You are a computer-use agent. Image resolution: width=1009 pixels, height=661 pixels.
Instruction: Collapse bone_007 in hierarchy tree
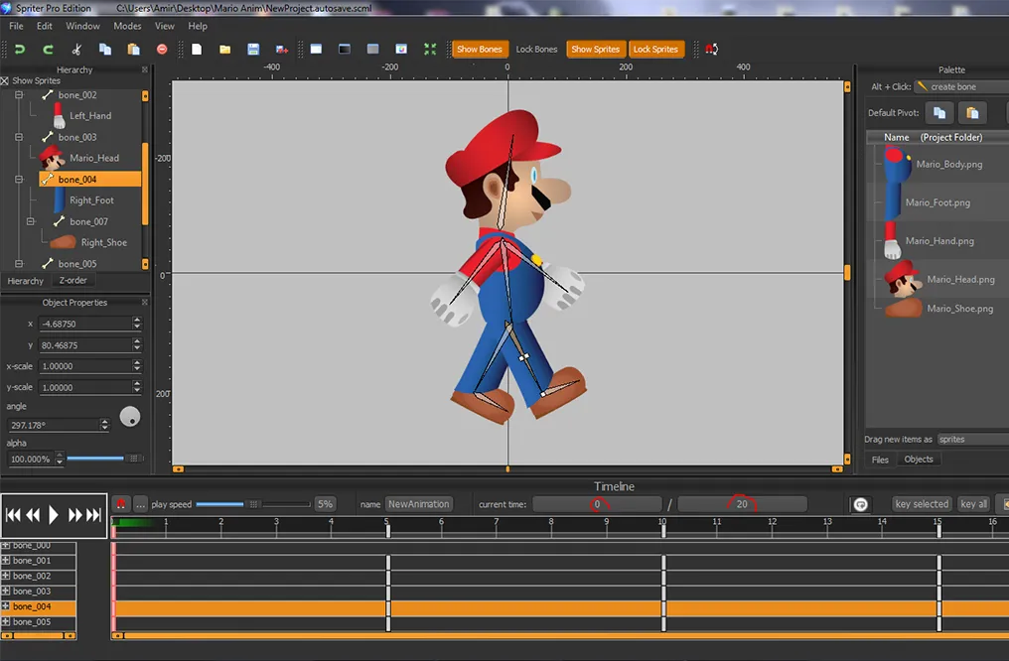[30, 222]
